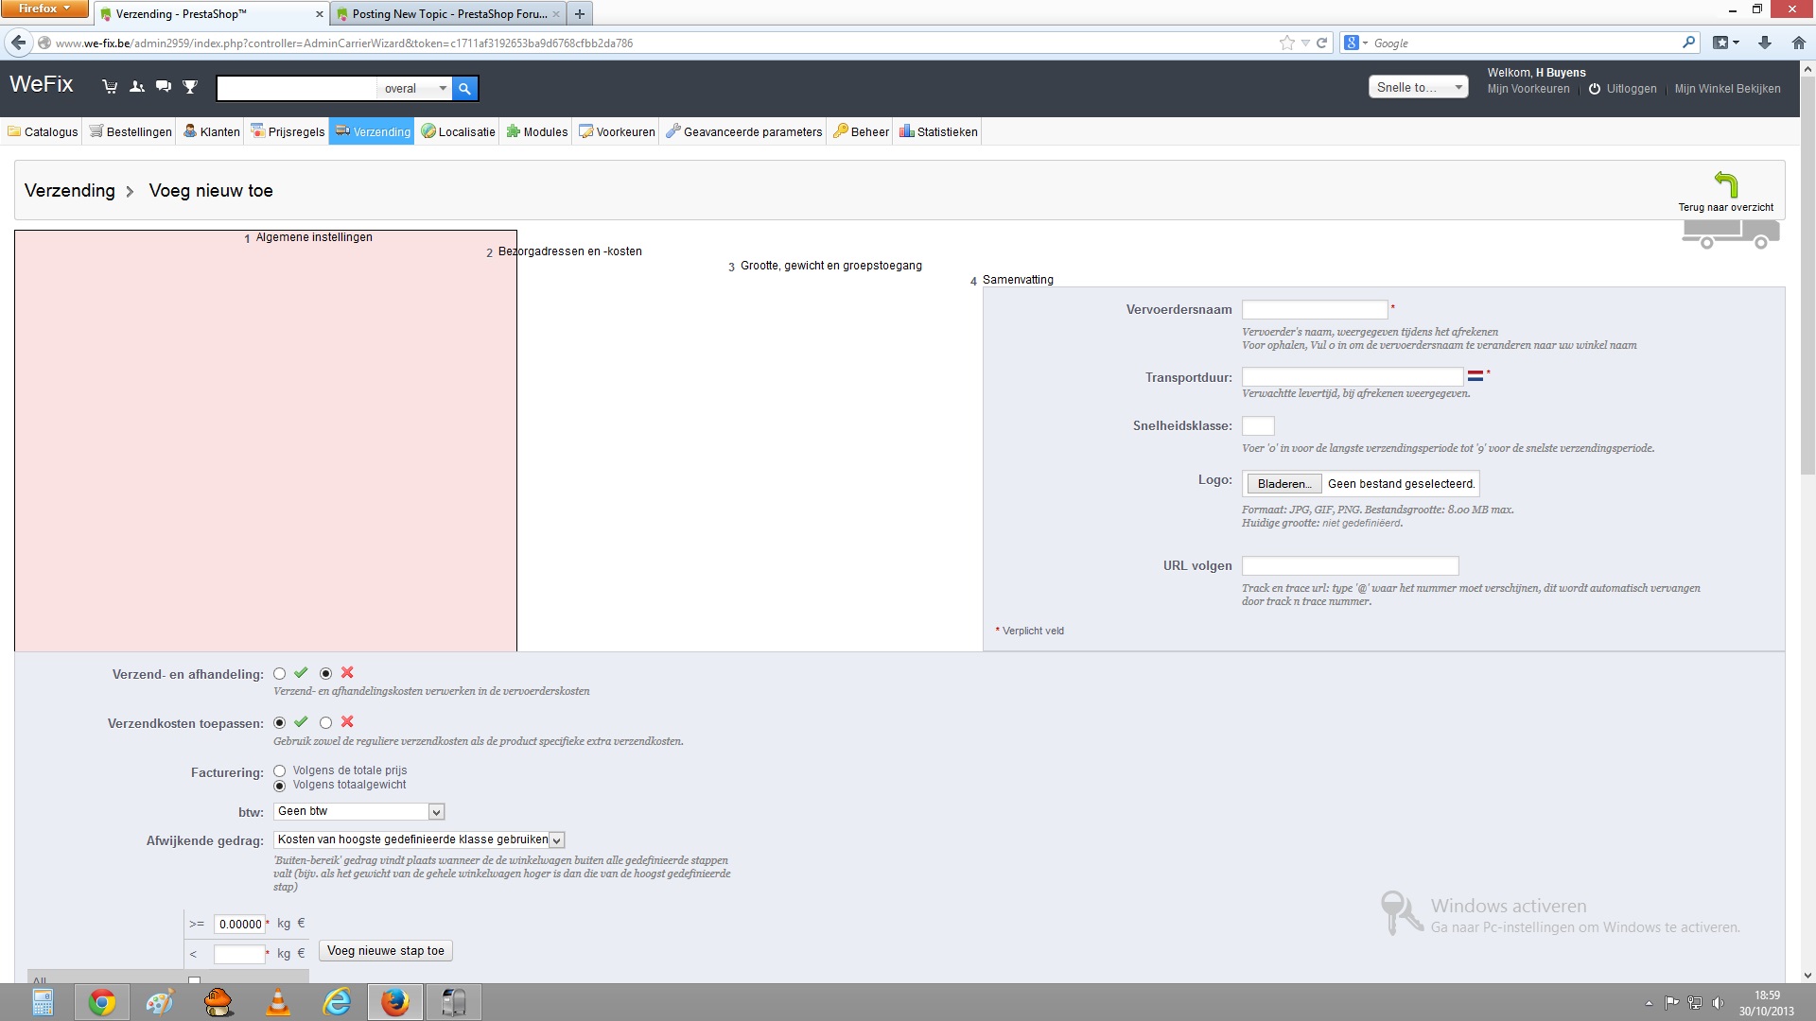Open the Catalogus menu tab
This screenshot has width=1816, height=1021.
(43, 131)
